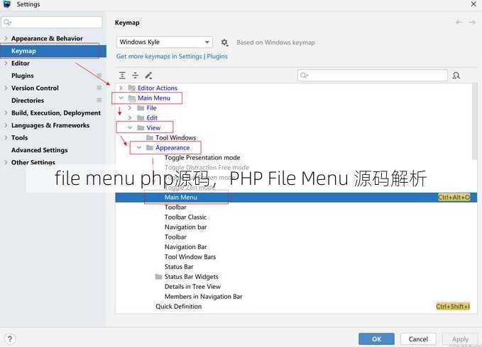Open the help question mark icon
482x347 pixels.
pos(9,339)
